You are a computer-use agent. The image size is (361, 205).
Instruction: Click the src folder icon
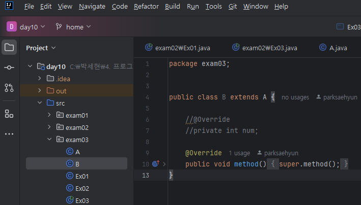[x=50, y=102]
